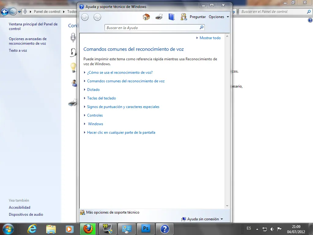Viewport: 313px width, 235px height.
Task: Expand the Dictado section
Action: point(92,90)
